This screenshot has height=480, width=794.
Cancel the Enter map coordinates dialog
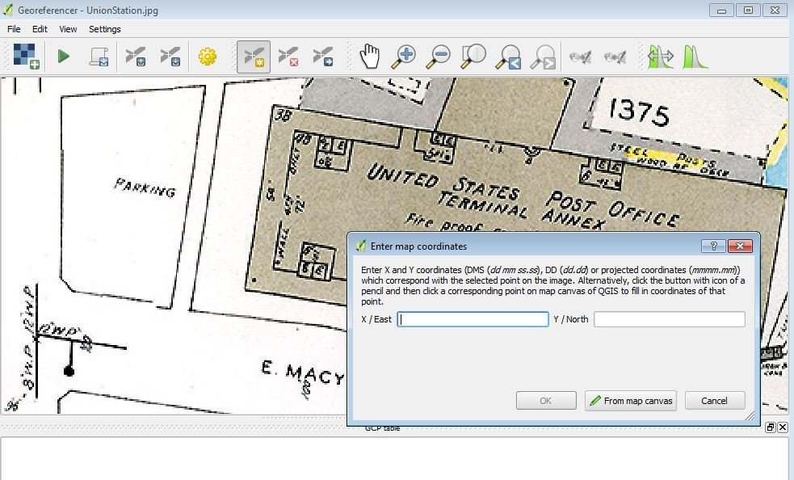715,401
